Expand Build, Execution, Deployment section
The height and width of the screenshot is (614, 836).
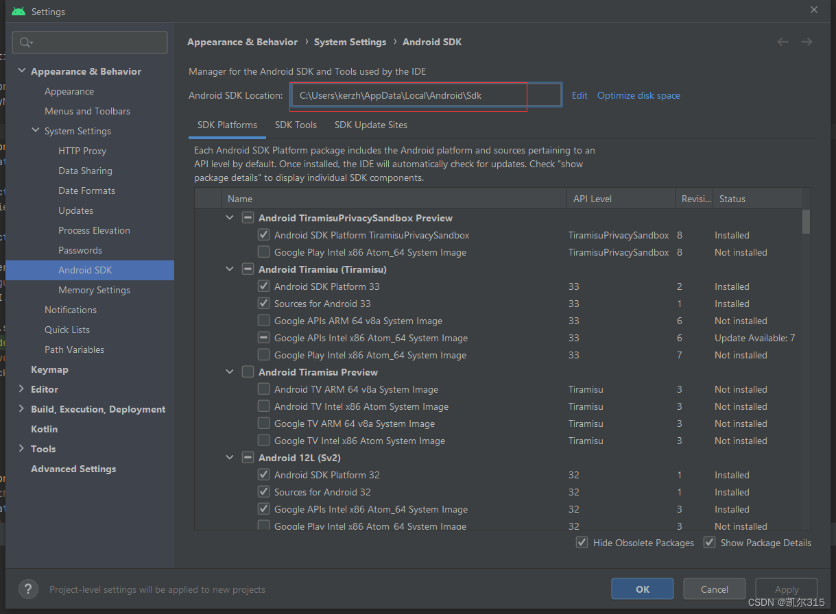22,409
